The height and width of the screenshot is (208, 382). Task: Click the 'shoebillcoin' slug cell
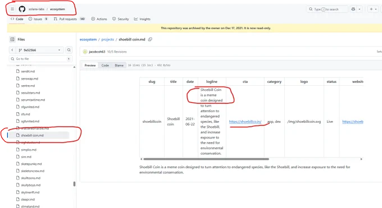pyautogui.click(x=152, y=122)
